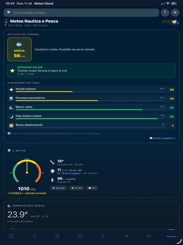Viewport: 183px width, 245px height.
Task: Tap the Mare e vento progress bar
Action: pos(90,110)
